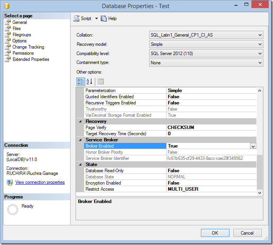The width and height of the screenshot is (273, 245).
Task: Open the Extended Properties page
Action: tap(31, 59)
